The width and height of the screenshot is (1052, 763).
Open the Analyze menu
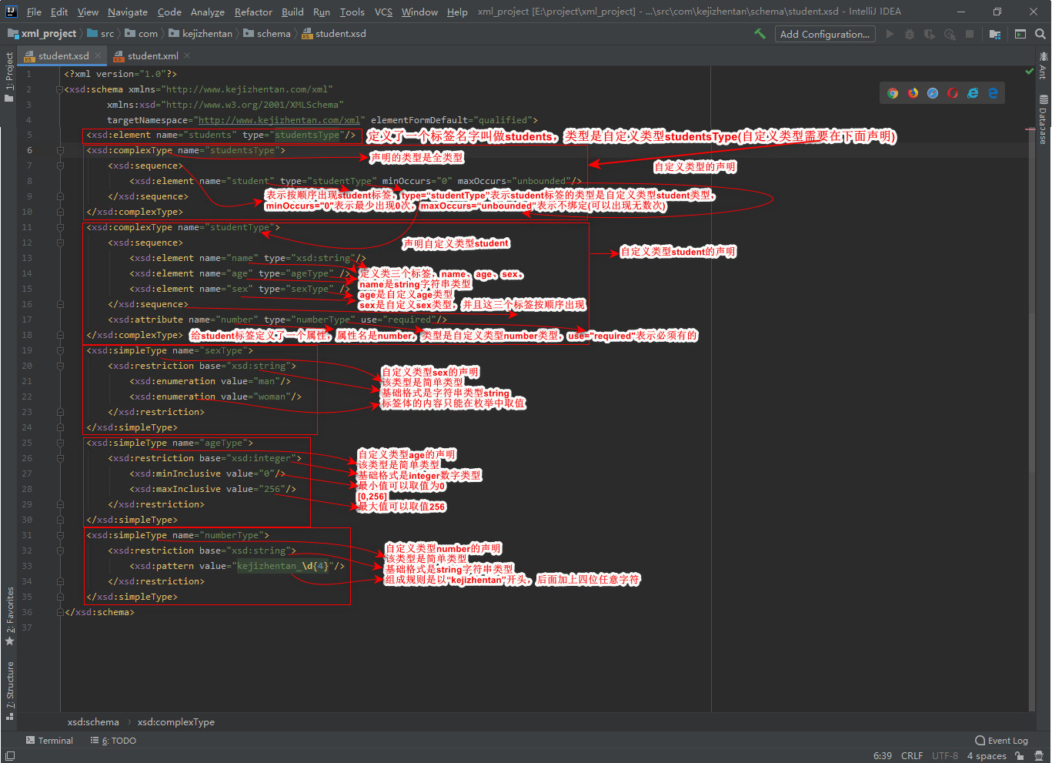(x=208, y=12)
